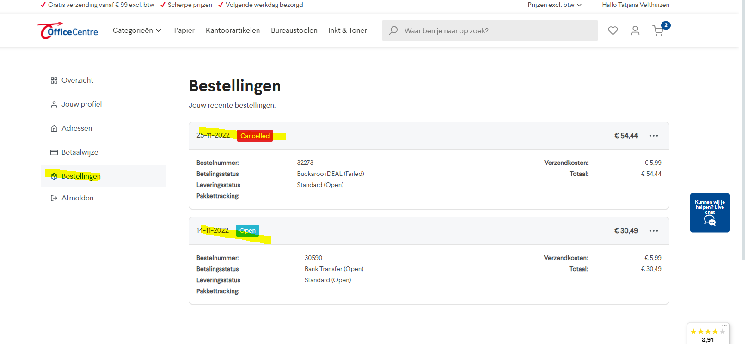This screenshot has width=748, height=344.
Task: Click header total € 30,49
Action: 626,231
